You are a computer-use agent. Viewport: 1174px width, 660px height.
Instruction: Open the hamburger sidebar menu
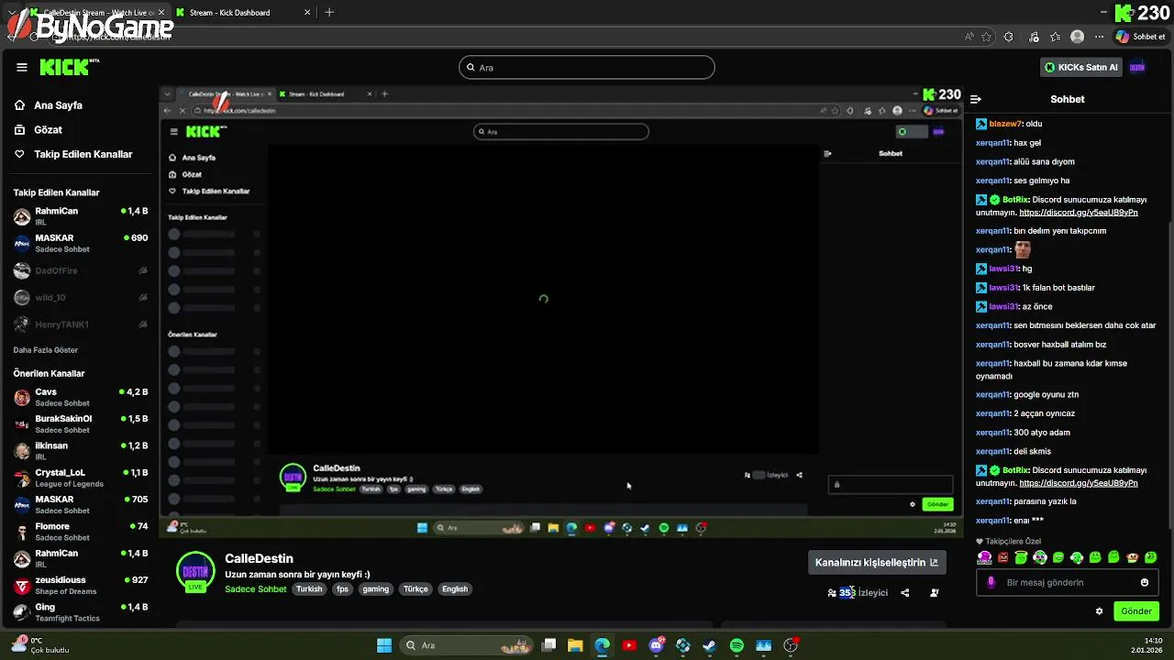click(22, 67)
